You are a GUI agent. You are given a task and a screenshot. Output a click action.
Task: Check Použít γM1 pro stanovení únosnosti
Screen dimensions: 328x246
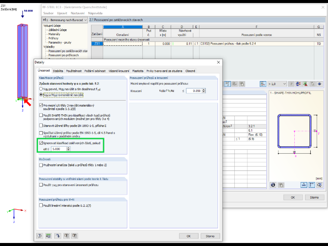[x=41, y=185]
